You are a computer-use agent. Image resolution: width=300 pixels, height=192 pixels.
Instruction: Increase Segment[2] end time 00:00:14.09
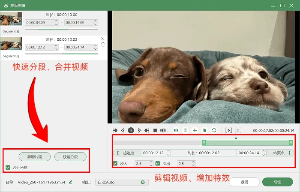point(96,21)
